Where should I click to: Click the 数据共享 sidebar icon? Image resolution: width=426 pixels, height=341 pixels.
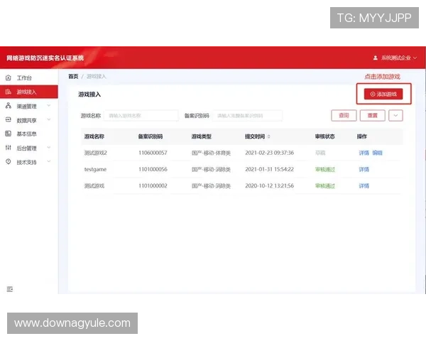pos(9,120)
